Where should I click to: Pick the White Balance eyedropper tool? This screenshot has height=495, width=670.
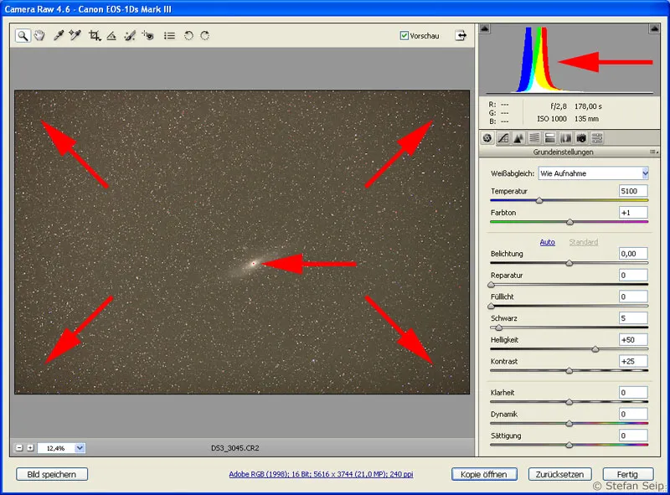tap(59, 36)
